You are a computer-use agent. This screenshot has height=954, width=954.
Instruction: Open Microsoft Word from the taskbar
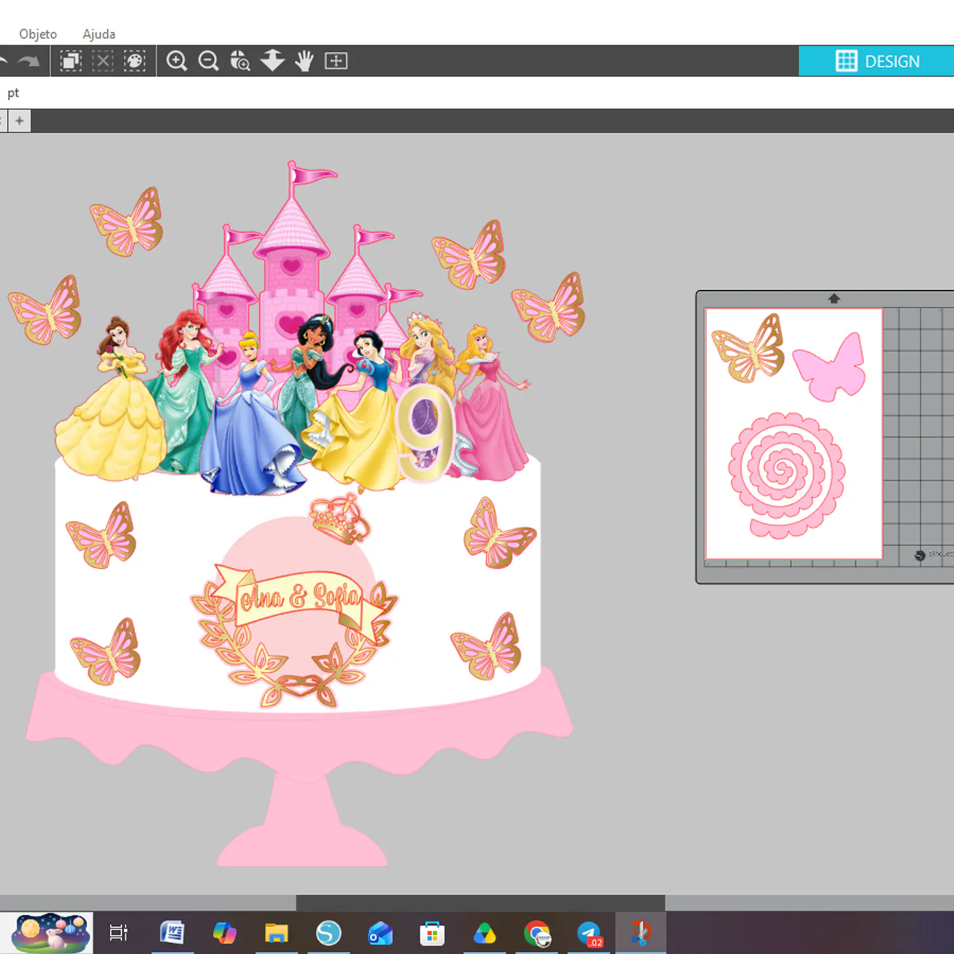click(172, 933)
